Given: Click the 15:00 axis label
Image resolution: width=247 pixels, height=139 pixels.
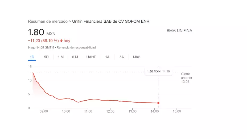Looking at the screenshot, I should pos(177,111).
